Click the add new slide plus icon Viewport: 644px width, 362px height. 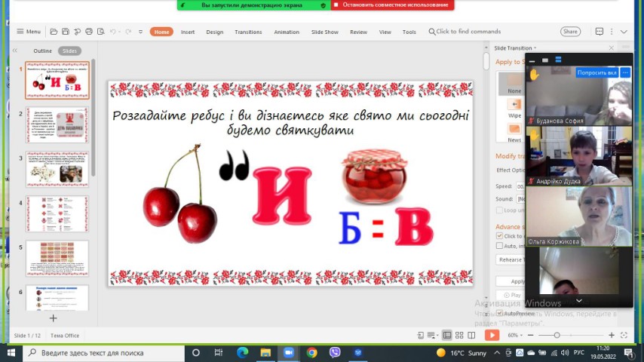pyautogui.click(x=53, y=318)
